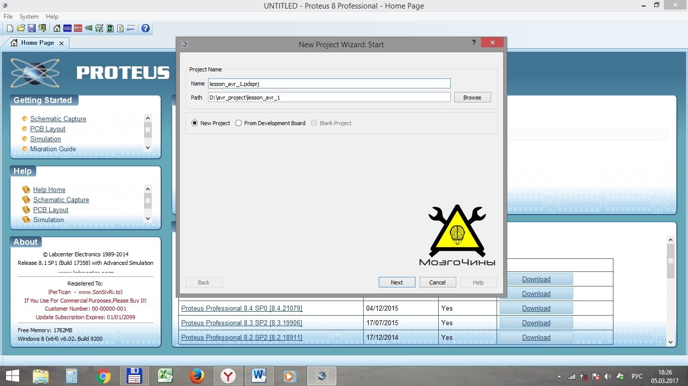Open ISIS Schematic Capture icon

[x=67, y=29]
